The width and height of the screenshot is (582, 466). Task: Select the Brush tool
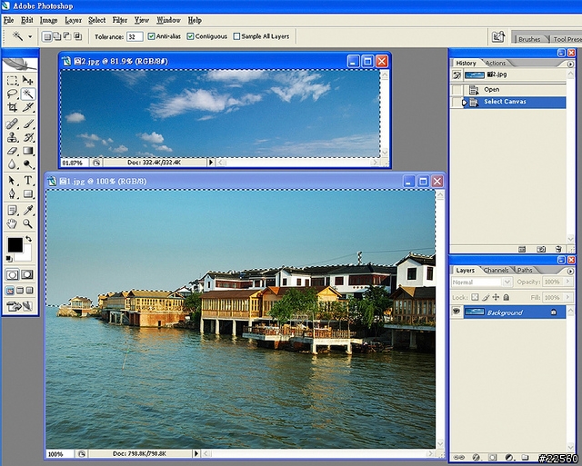[x=28, y=124]
